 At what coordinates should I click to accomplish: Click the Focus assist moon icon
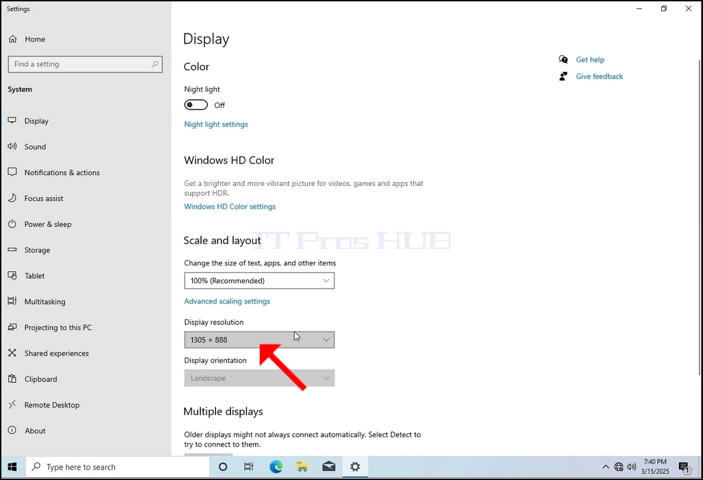click(x=12, y=198)
